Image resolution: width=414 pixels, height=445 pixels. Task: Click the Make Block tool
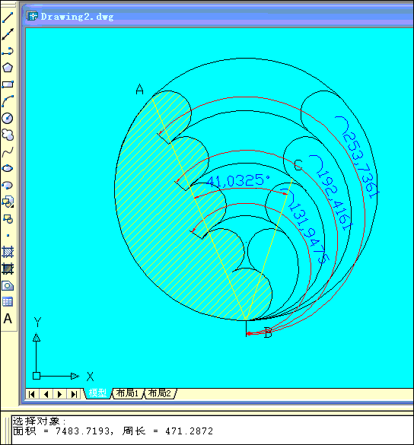8,218
